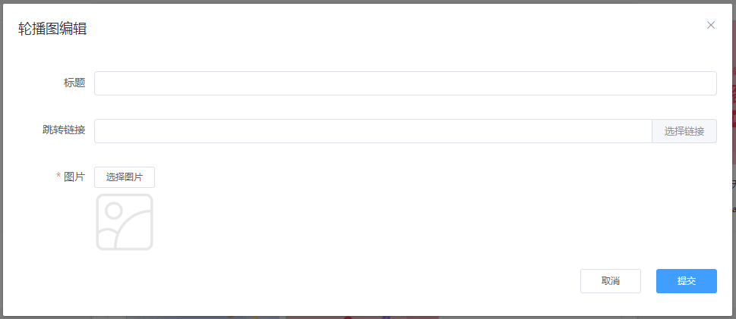Open the 选择图片 image chooser
The width and height of the screenshot is (736, 319).
[125, 177]
